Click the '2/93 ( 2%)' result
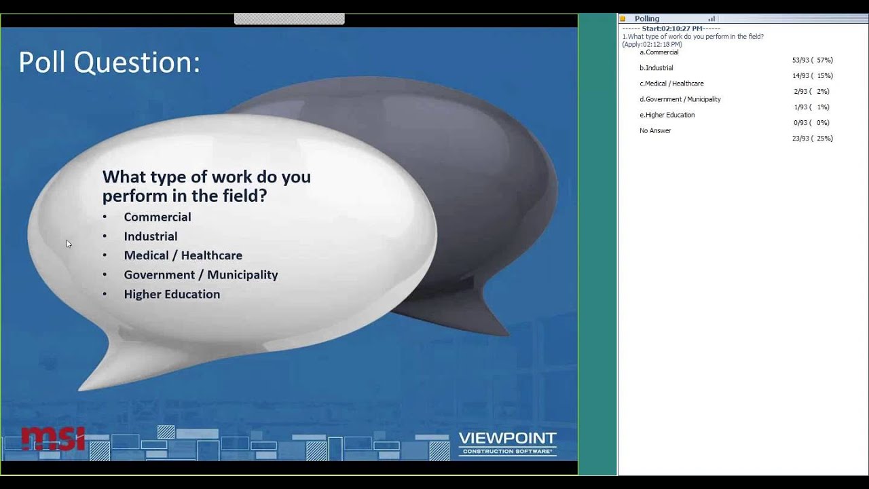This screenshot has height=489, width=869. point(812,92)
